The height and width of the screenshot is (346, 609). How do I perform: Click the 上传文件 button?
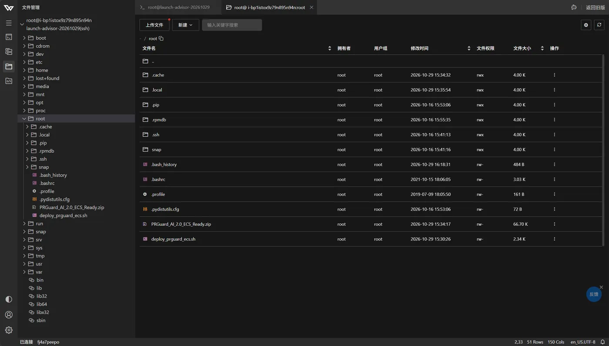click(154, 25)
